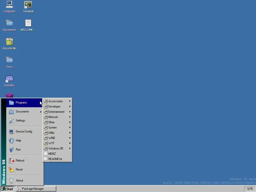Viewport: 256px width, 192px height.
Task: Click the Accessories folder icon in submenu
Action: pos(45,101)
